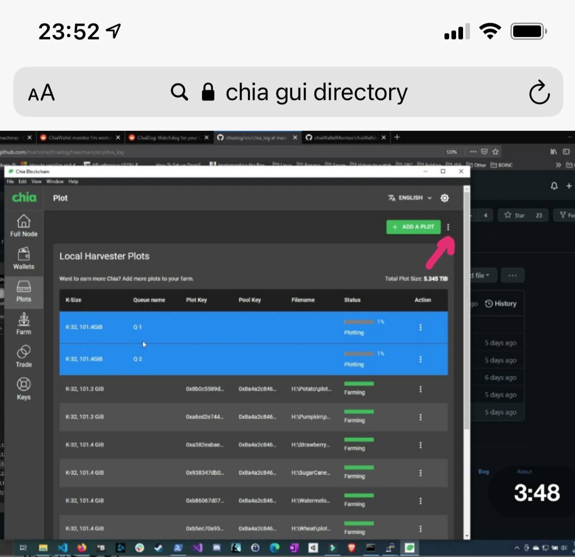Open Visual Studio Code from the taskbar
575x557 pixels.
pos(62,548)
